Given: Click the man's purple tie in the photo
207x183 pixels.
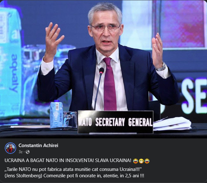Looking at the screenshot, I should tap(110, 84).
